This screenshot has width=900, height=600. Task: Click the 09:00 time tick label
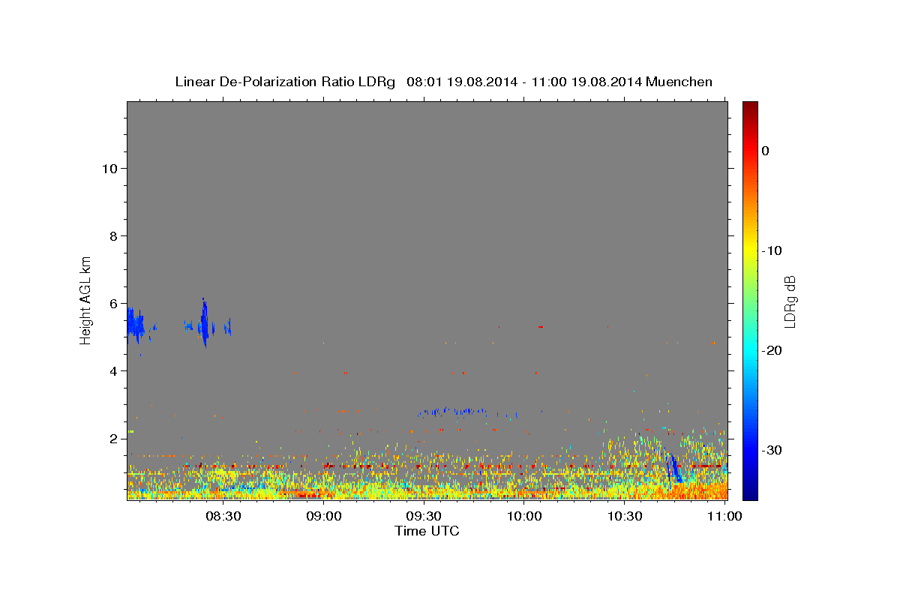(x=325, y=516)
